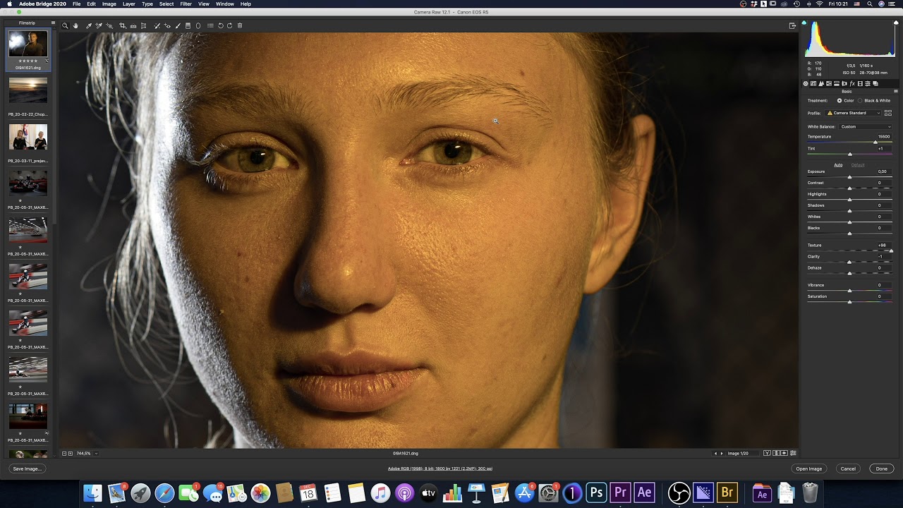Open the Lens Corrections panel tab
The width and height of the screenshot is (903, 508).
844,83
